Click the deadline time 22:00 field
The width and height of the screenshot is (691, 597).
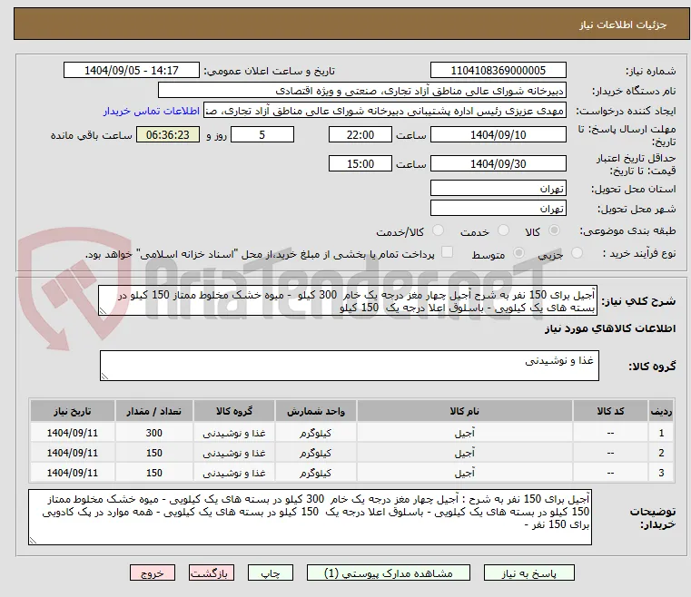(x=360, y=134)
